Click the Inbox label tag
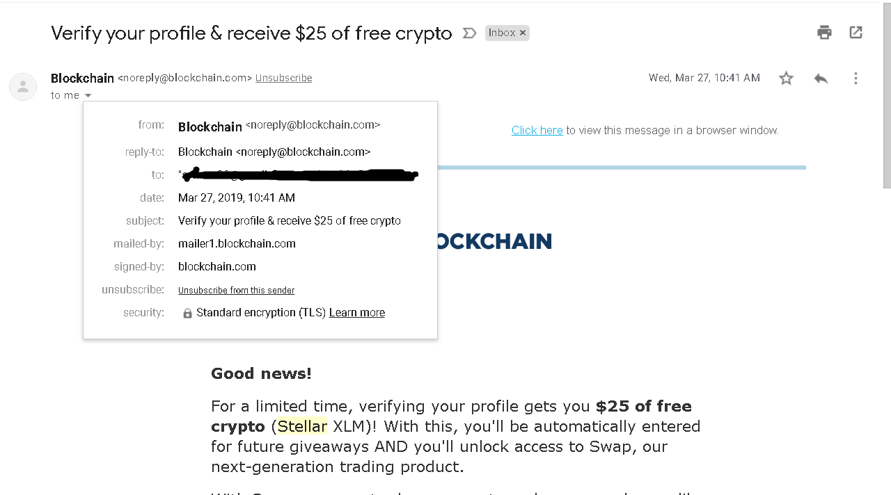This screenshot has height=495, width=891. [501, 33]
